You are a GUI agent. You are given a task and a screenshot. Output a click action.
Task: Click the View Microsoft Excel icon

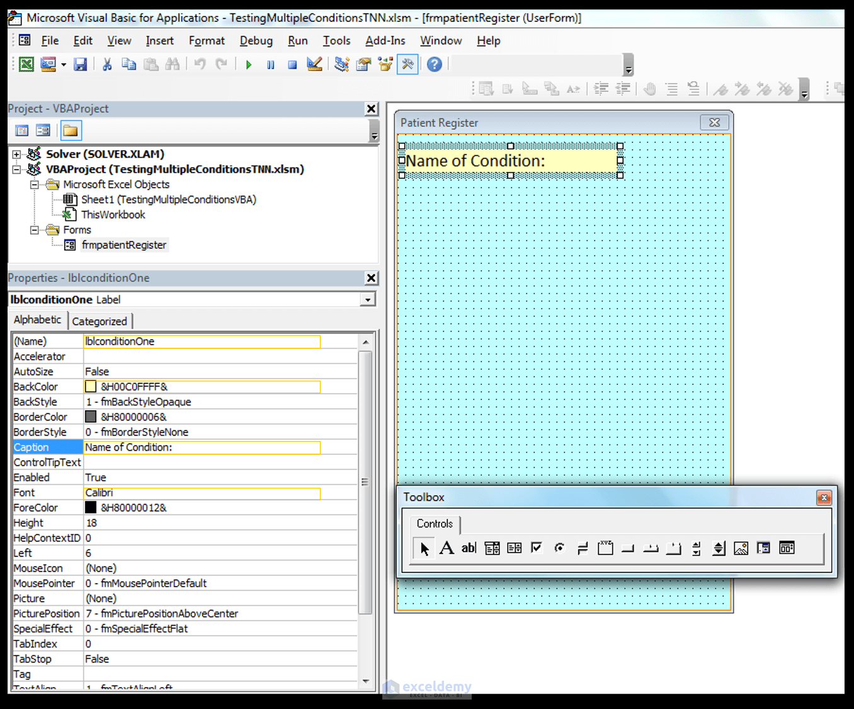(26, 64)
